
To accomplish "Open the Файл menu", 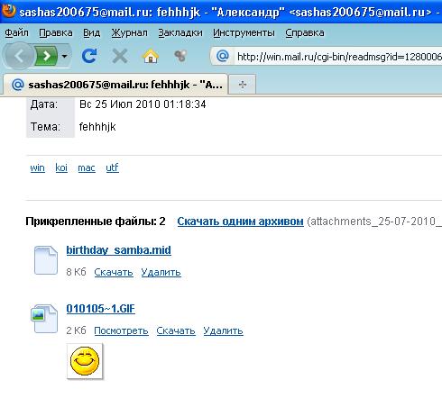I will click(16, 32).
